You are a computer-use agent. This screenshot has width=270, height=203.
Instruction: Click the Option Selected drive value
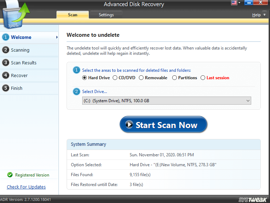click(x=173, y=165)
